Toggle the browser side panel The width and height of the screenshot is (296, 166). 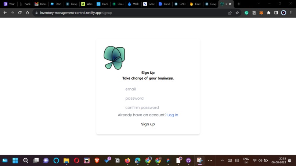click(276, 13)
